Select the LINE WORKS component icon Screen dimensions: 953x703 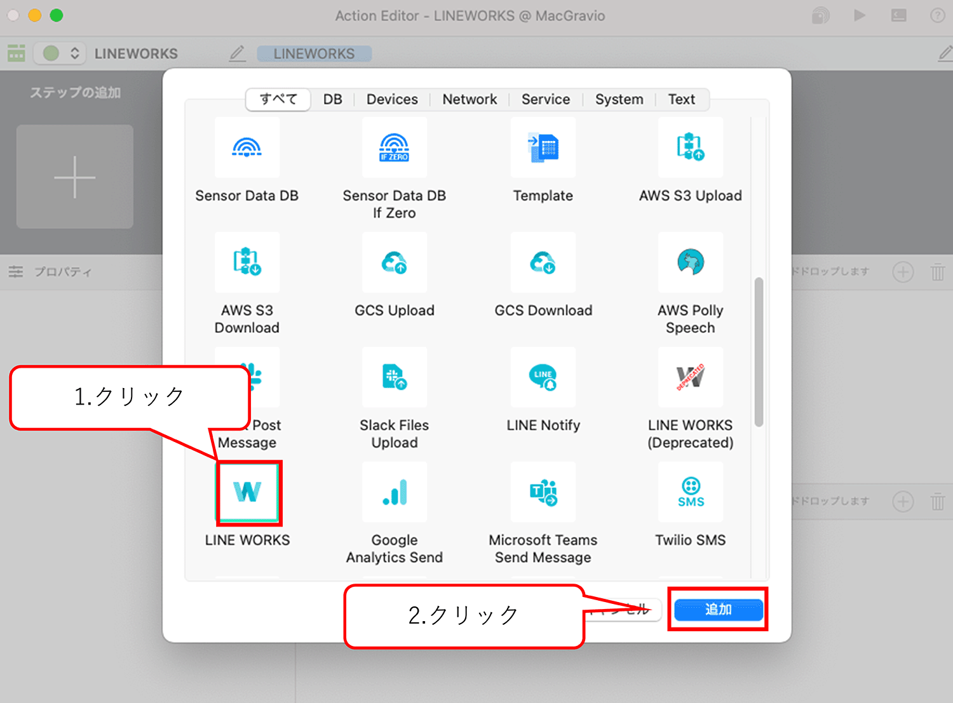click(x=248, y=492)
